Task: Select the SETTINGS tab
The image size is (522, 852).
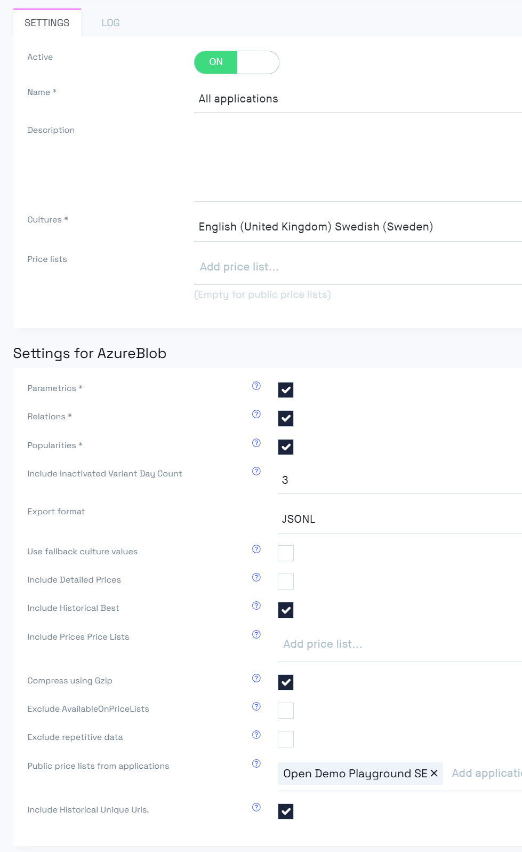Action: coord(47,23)
